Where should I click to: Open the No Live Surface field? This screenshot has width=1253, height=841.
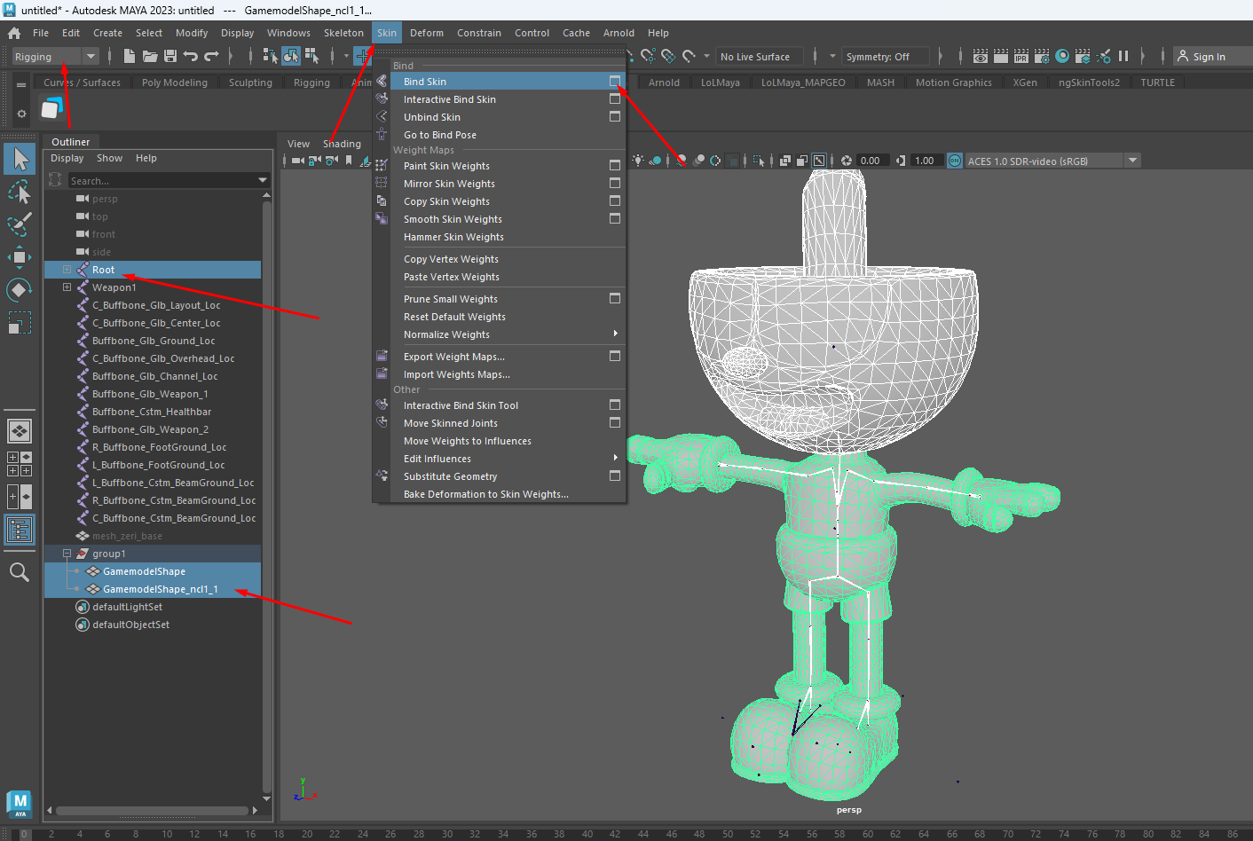point(760,57)
